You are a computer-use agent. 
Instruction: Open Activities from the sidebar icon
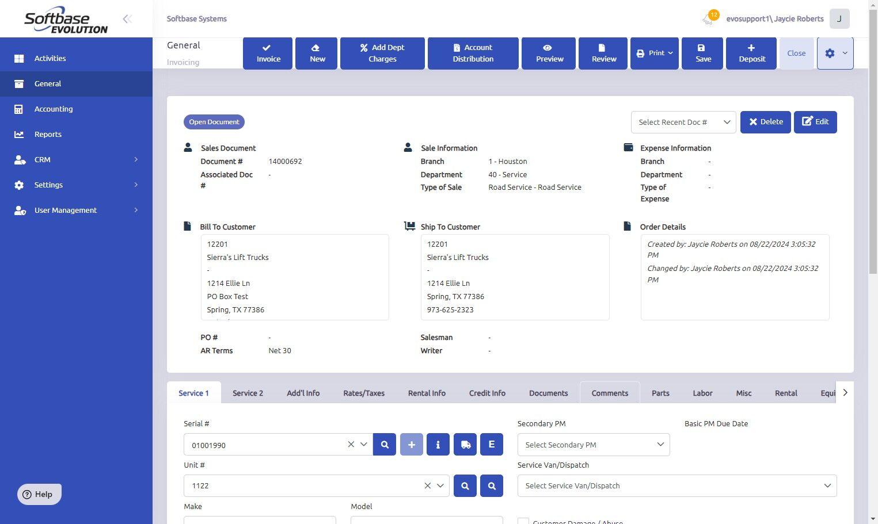click(x=19, y=59)
